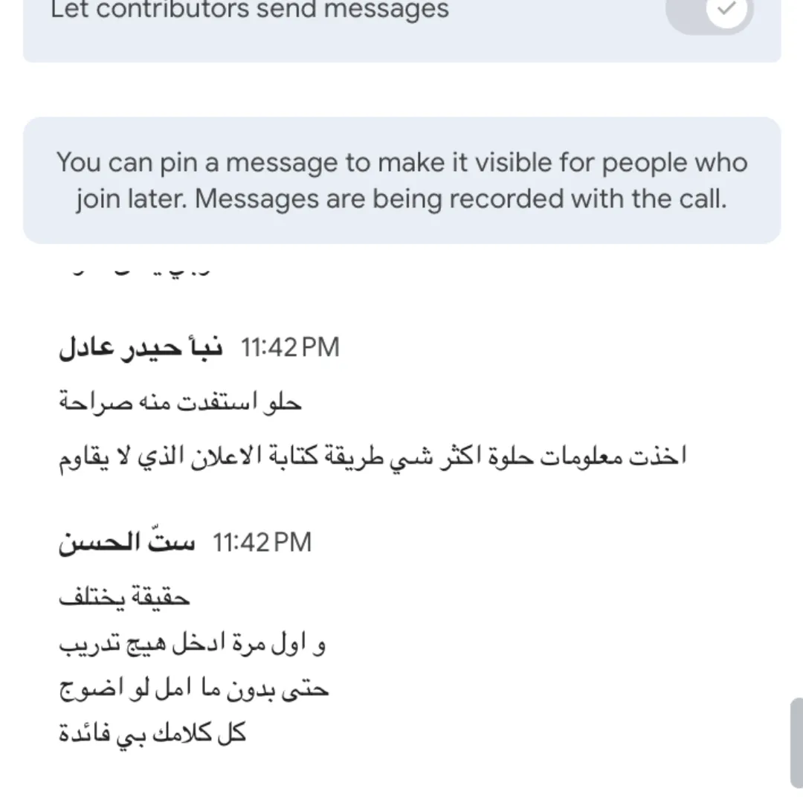Click the 11:42 PM timestamp beside نبأ حيدر عادل
The width and height of the screenshot is (803, 803).
(x=291, y=347)
